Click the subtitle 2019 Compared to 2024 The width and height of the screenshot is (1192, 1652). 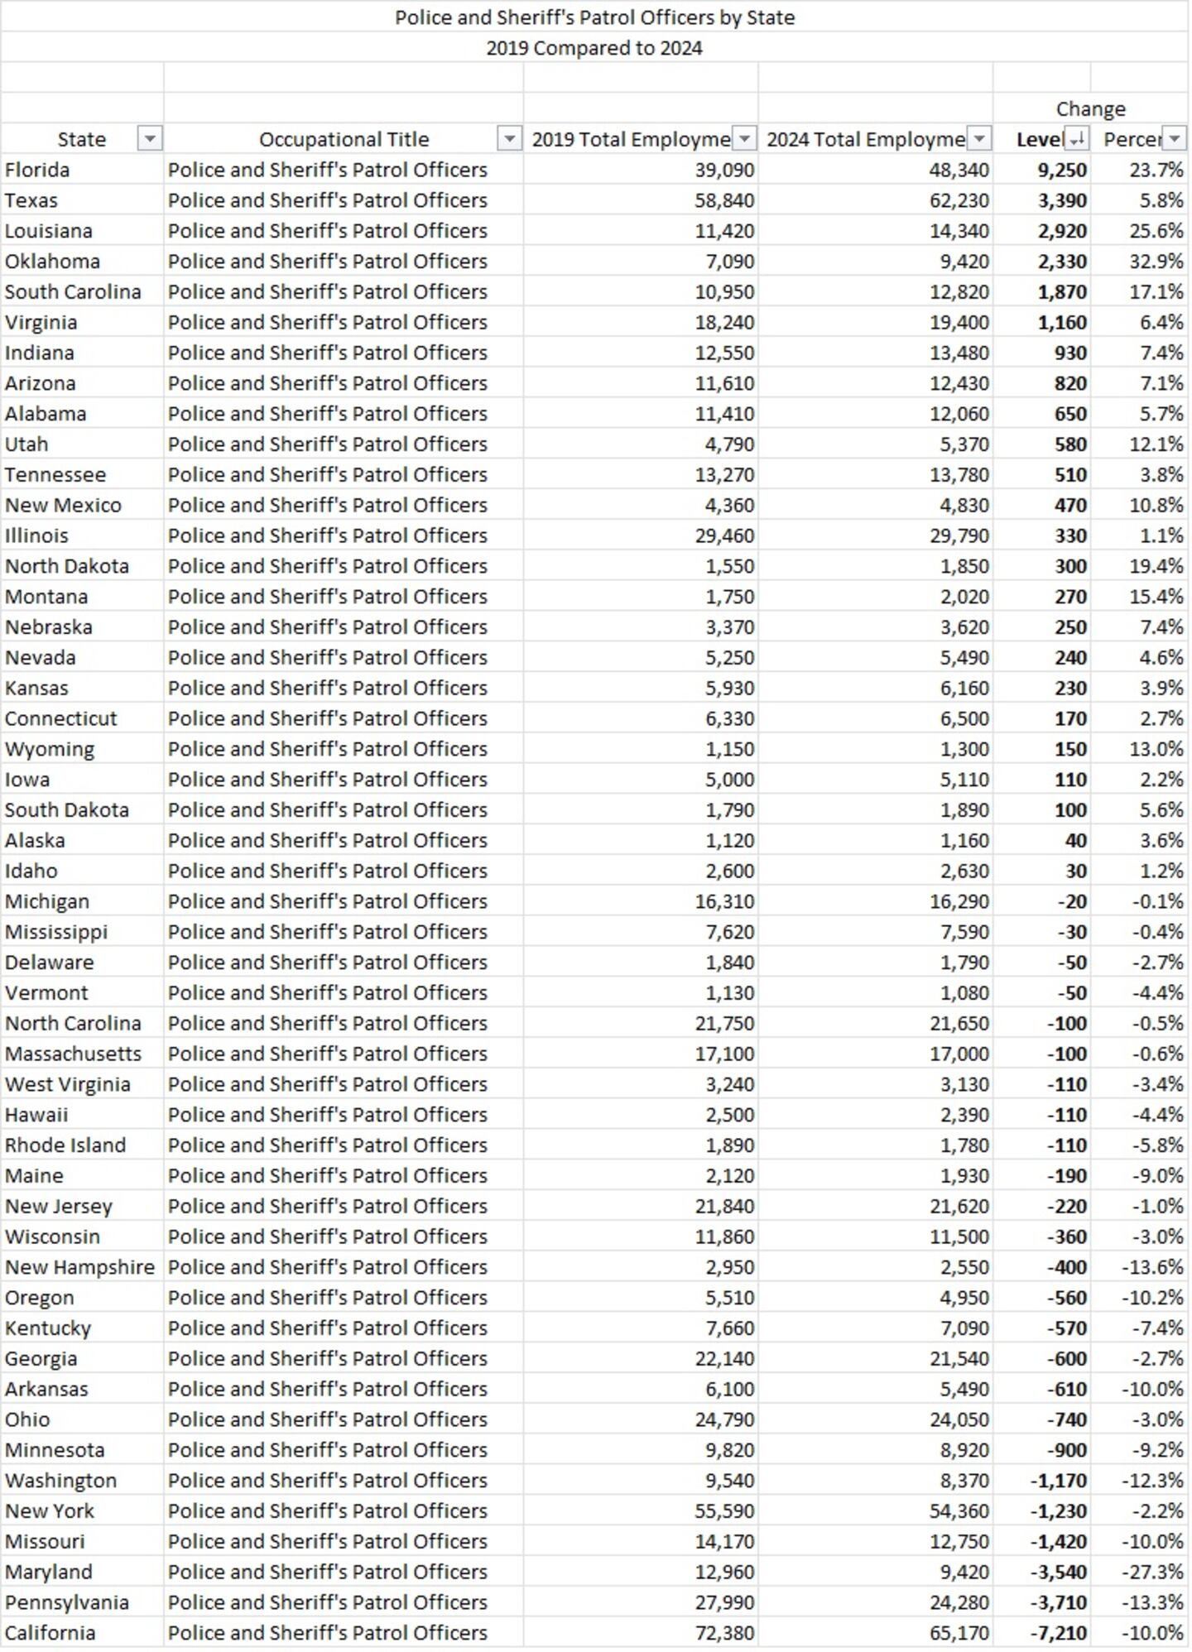[x=595, y=47]
